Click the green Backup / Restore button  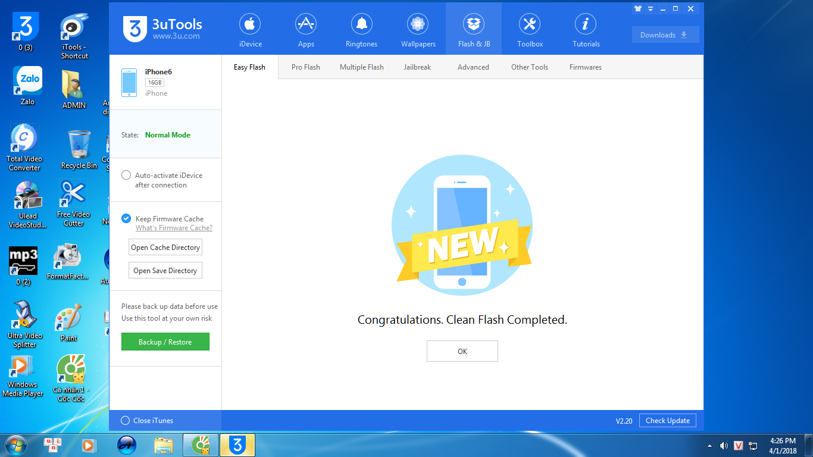[x=165, y=342]
